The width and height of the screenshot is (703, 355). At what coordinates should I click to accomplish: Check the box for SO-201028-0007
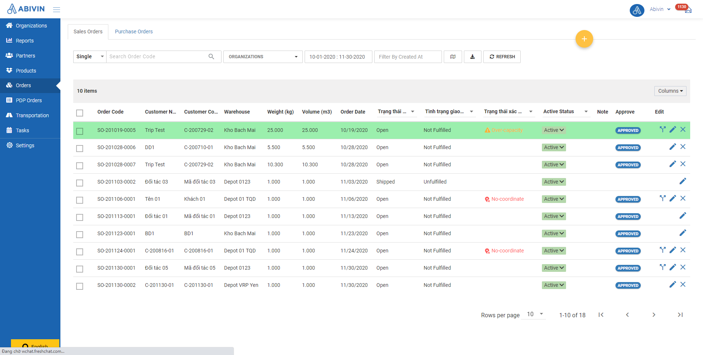point(79,166)
